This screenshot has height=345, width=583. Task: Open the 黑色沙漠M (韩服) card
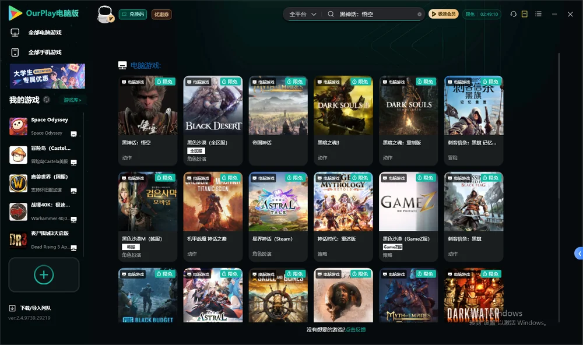[x=147, y=217]
